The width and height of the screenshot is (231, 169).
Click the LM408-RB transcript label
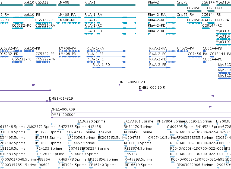[67, 20]
